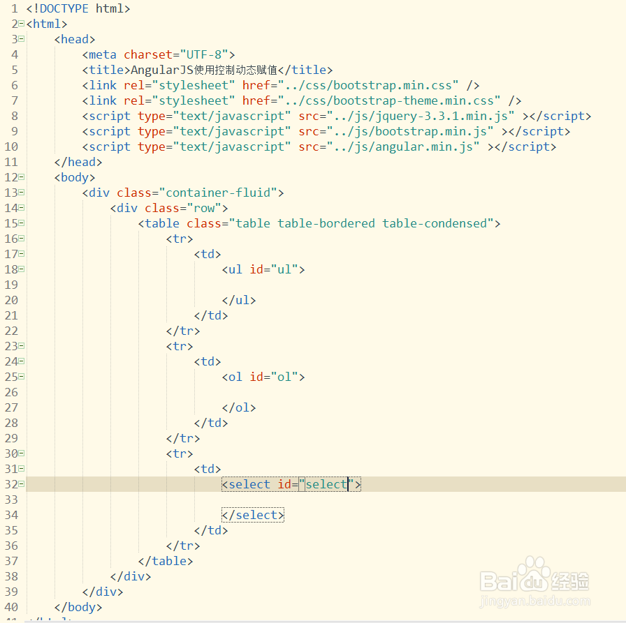Image resolution: width=626 pixels, height=623 pixels.
Task: Collapse select fold marker on line 32
Action: click(x=22, y=484)
